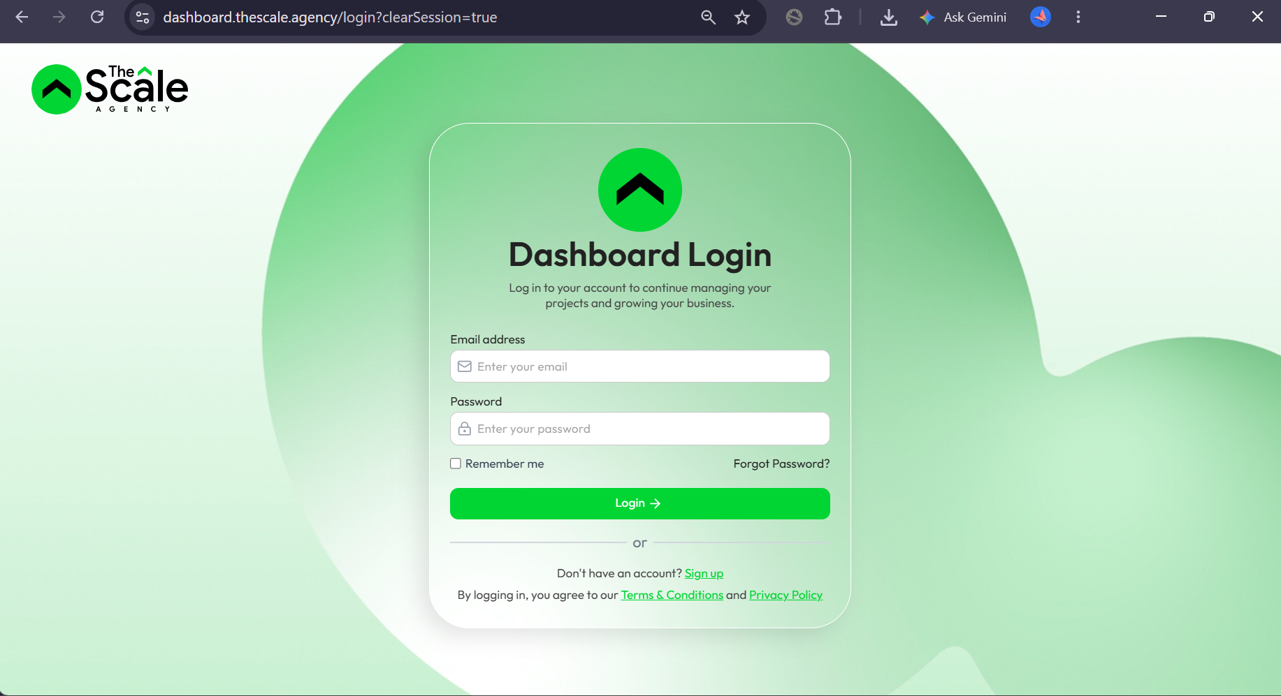Show browser downloads
This screenshot has height=696, width=1281.
pyautogui.click(x=888, y=17)
